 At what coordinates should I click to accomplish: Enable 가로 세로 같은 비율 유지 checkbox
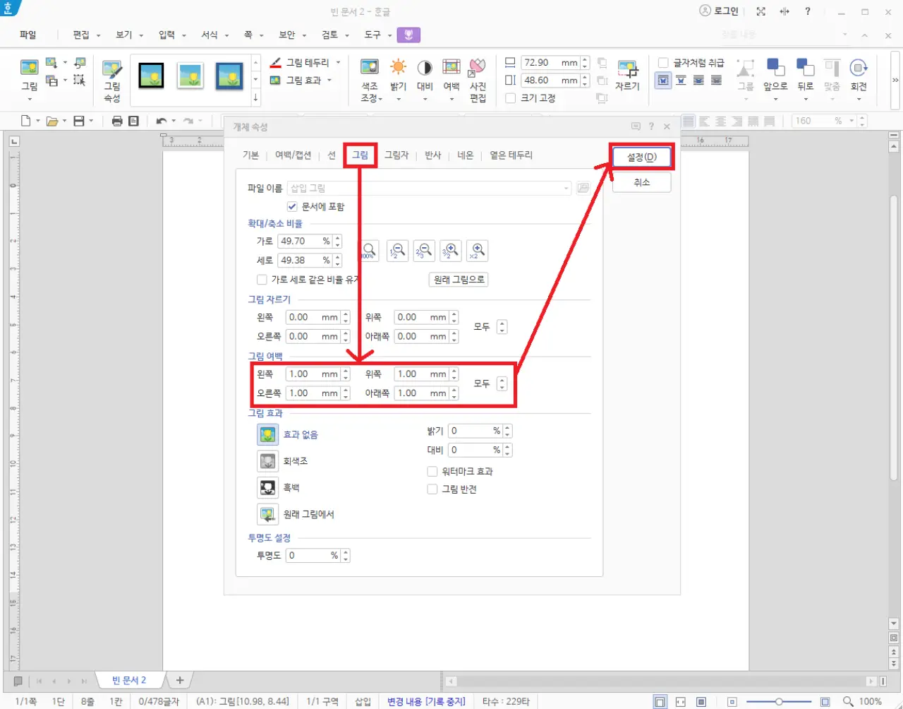pos(262,280)
